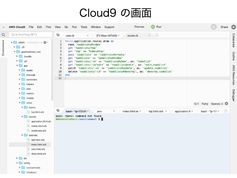Change Spaces: 2 indentation setting
Viewport: 237px width, 178px height.
[x=217, y=104]
